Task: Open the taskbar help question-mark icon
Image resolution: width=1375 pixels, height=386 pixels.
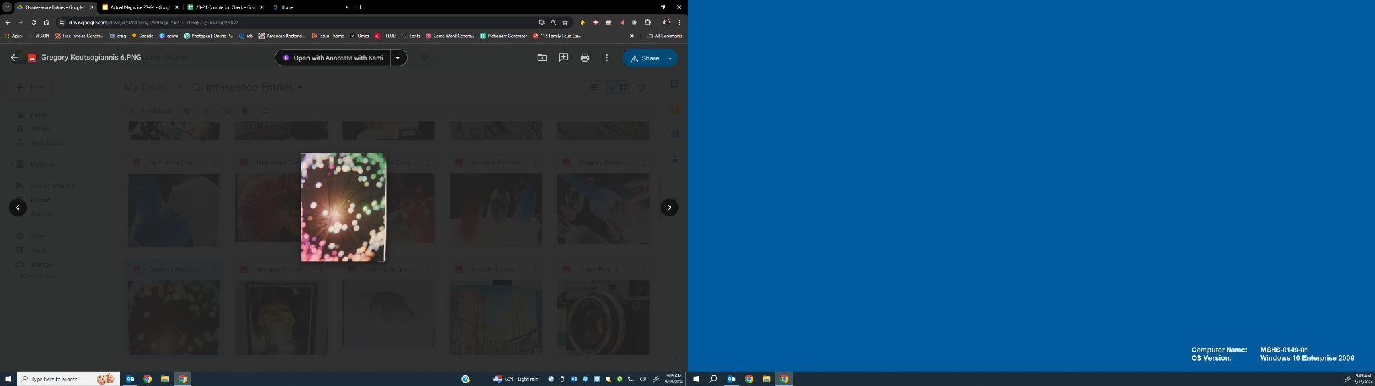Action: [x=465, y=379]
